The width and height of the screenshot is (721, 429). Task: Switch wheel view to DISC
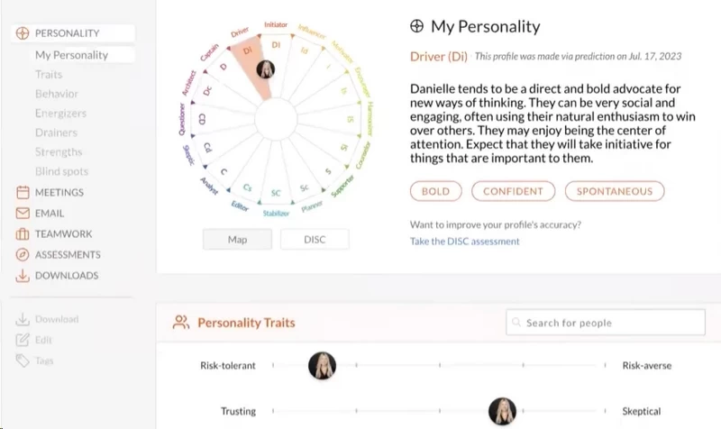[315, 240]
